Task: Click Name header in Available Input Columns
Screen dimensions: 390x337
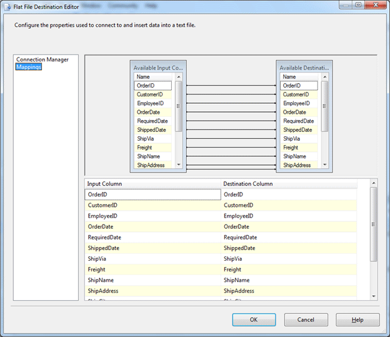Action: [x=152, y=77]
